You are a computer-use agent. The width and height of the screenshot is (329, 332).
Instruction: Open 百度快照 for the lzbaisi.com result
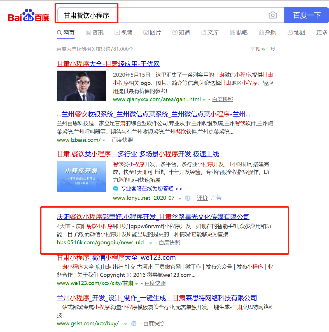tap(122, 140)
